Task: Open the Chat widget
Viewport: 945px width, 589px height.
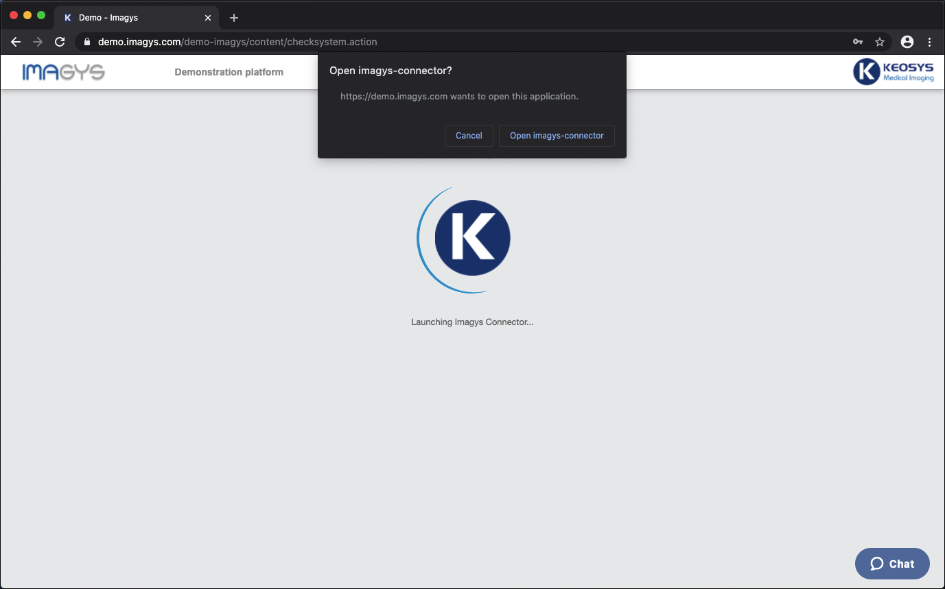Action: (892, 564)
